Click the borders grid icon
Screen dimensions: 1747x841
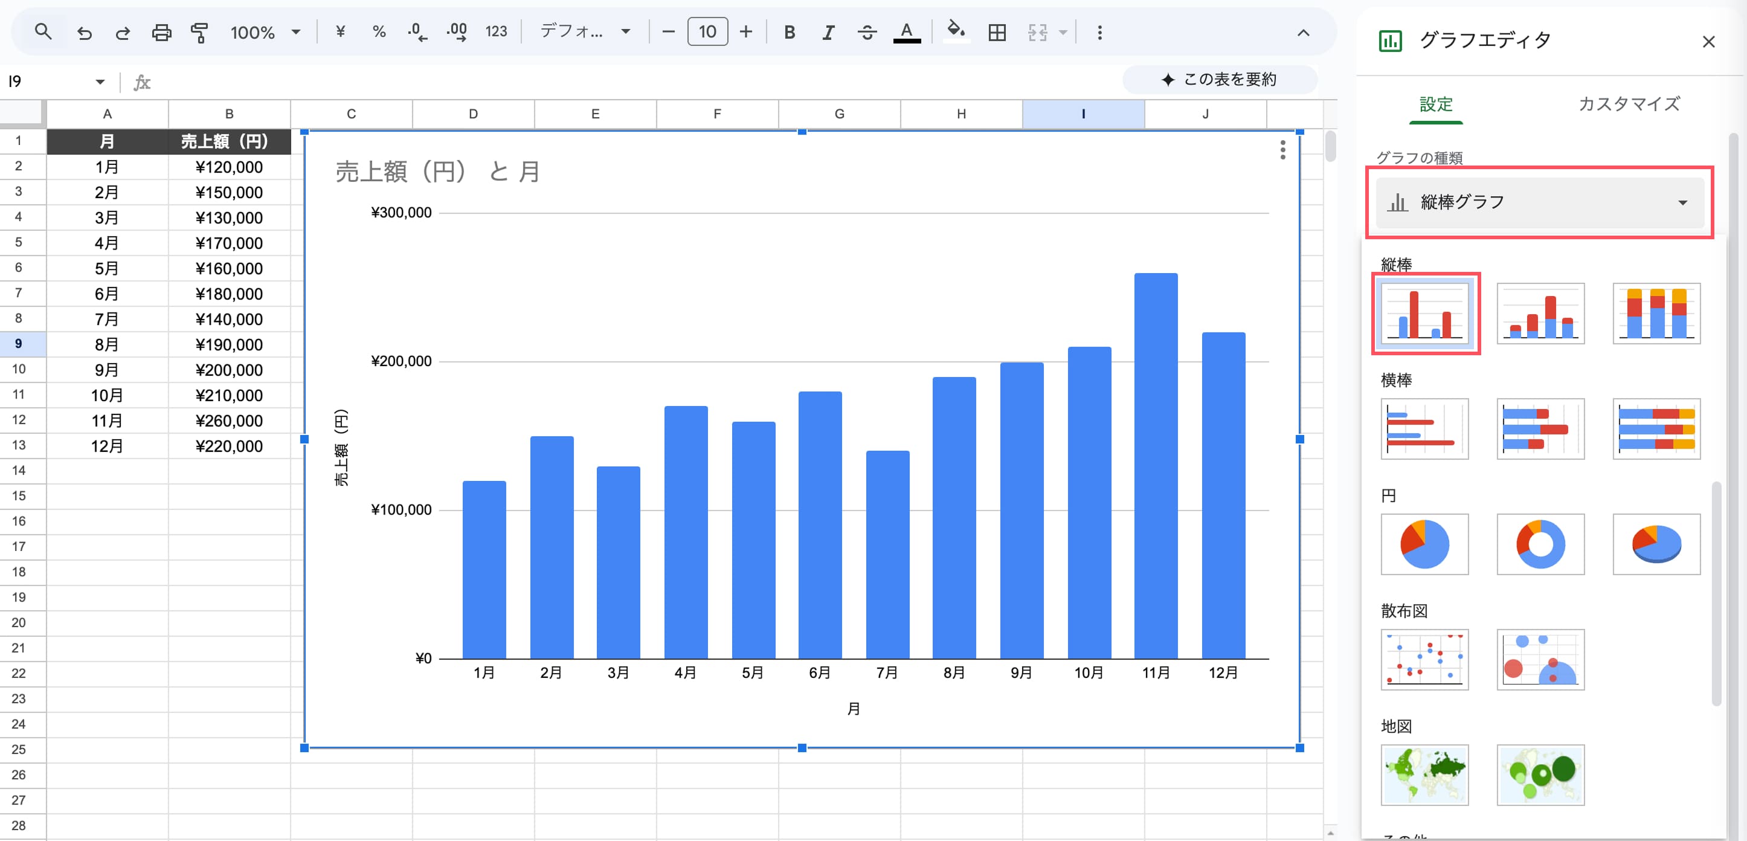tap(996, 32)
